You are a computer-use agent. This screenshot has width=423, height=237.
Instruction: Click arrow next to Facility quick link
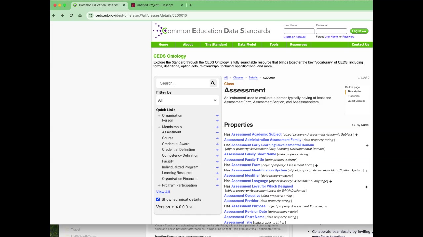tap(217, 161)
